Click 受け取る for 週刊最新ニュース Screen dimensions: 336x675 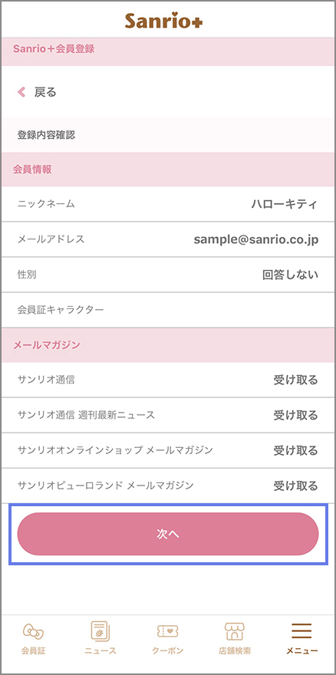point(296,415)
